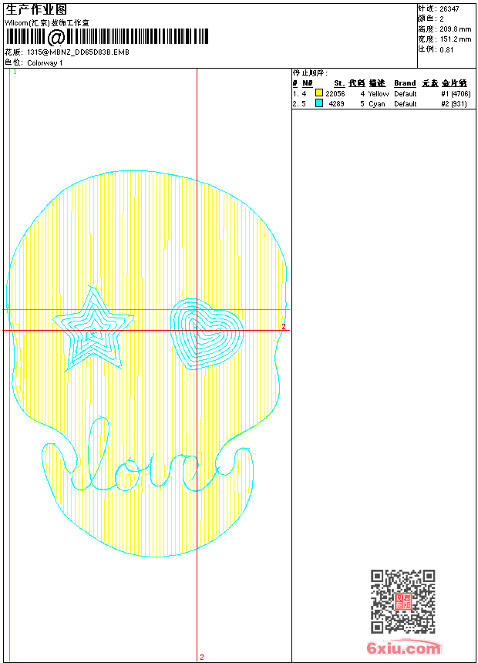Click the heart shape on the skull
Image resolution: width=478 pixels, height=663 pixels.
pos(206,331)
